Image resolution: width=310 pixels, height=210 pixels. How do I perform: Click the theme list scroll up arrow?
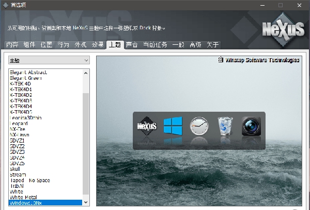point(86,73)
